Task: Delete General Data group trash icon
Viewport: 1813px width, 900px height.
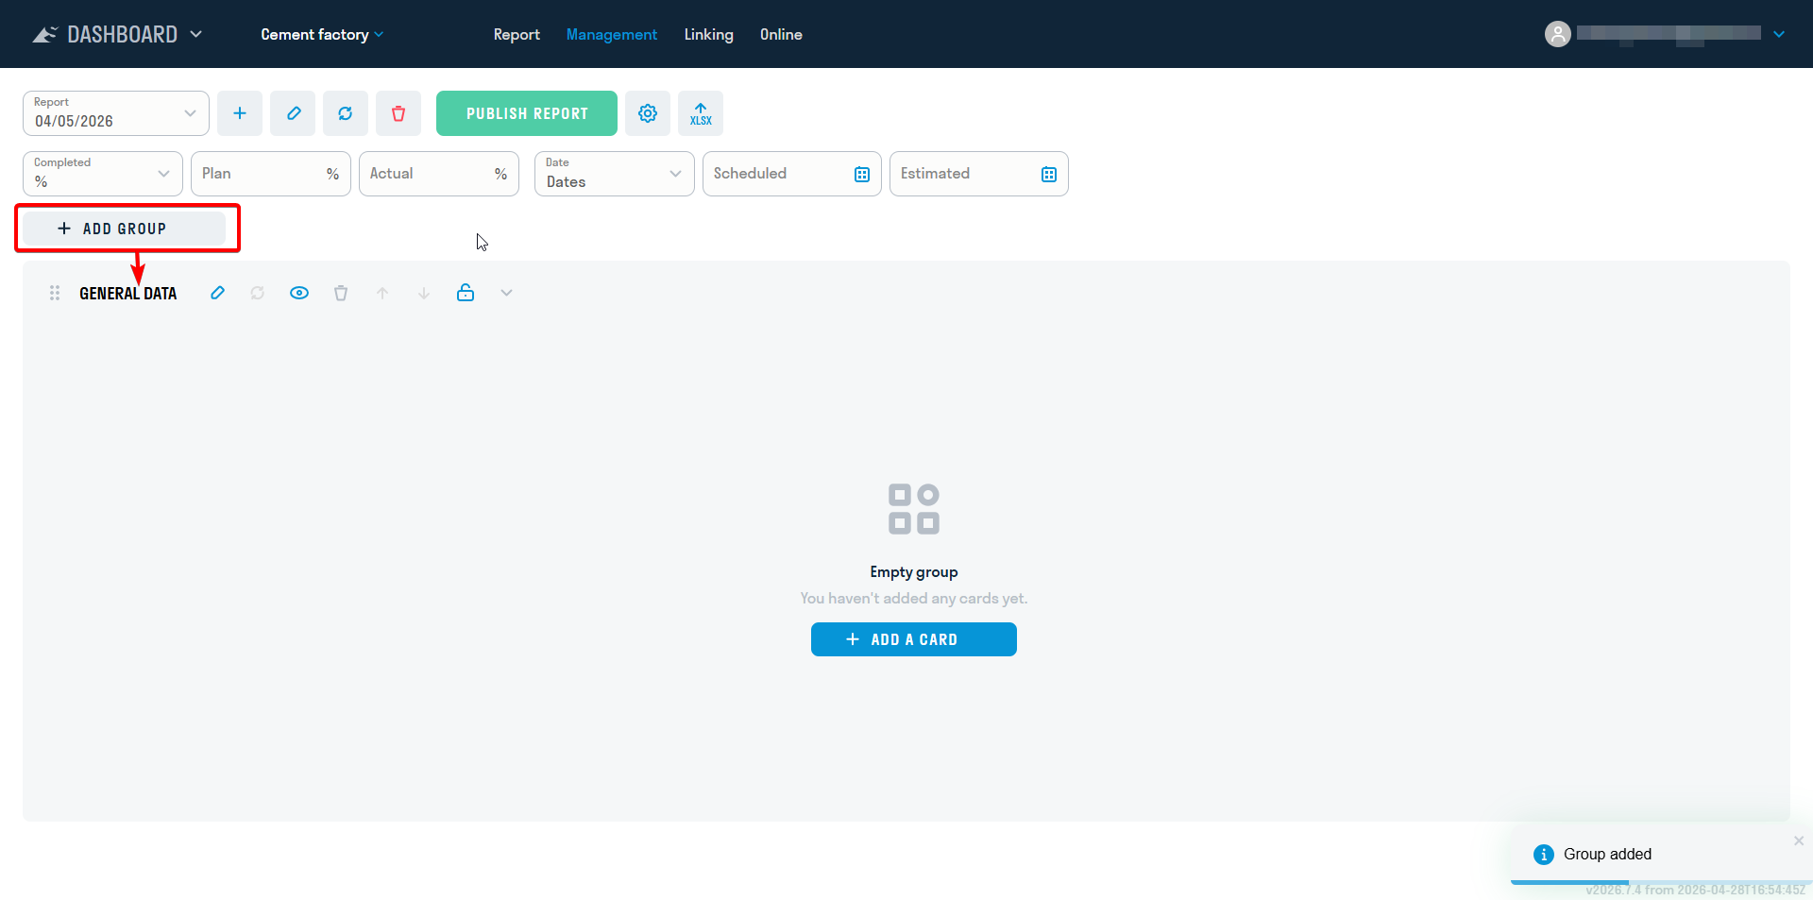Action: pyautogui.click(x=341, y=293)
